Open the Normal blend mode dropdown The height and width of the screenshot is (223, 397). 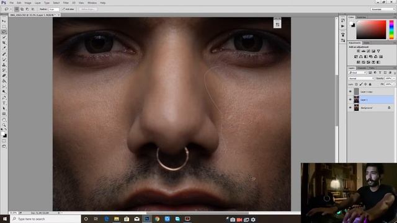coord(361,79)
